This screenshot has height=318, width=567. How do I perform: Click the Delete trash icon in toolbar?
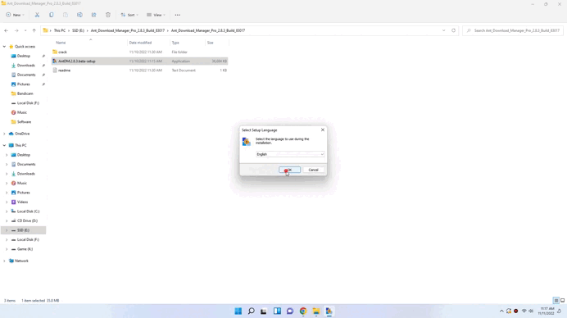108,15
